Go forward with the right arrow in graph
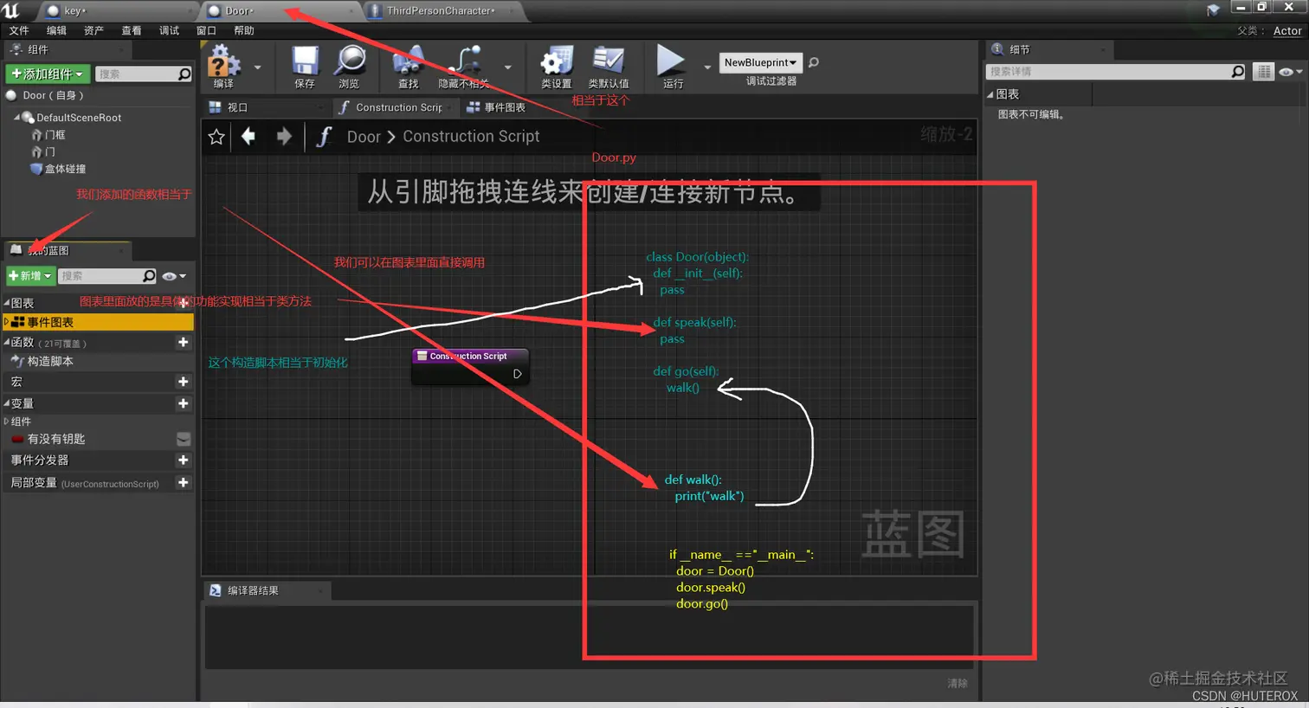1309x708 pixels. coord(284,136)
